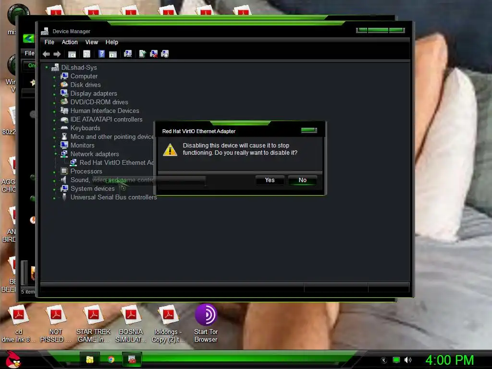The width and height of the screenshot is (492, 369).
Task: Click the Computer category icon in the tree
Action: [x=64, y=76]
